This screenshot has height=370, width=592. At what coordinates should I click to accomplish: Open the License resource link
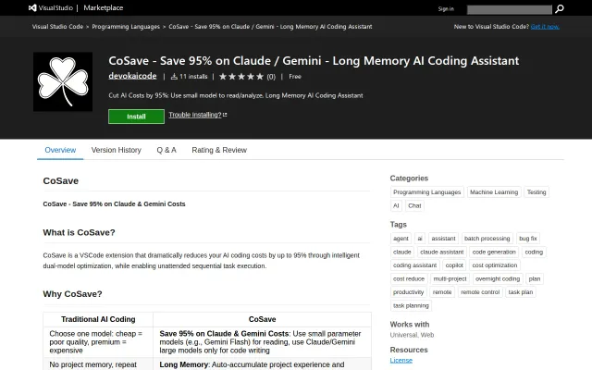coord(401,360)
